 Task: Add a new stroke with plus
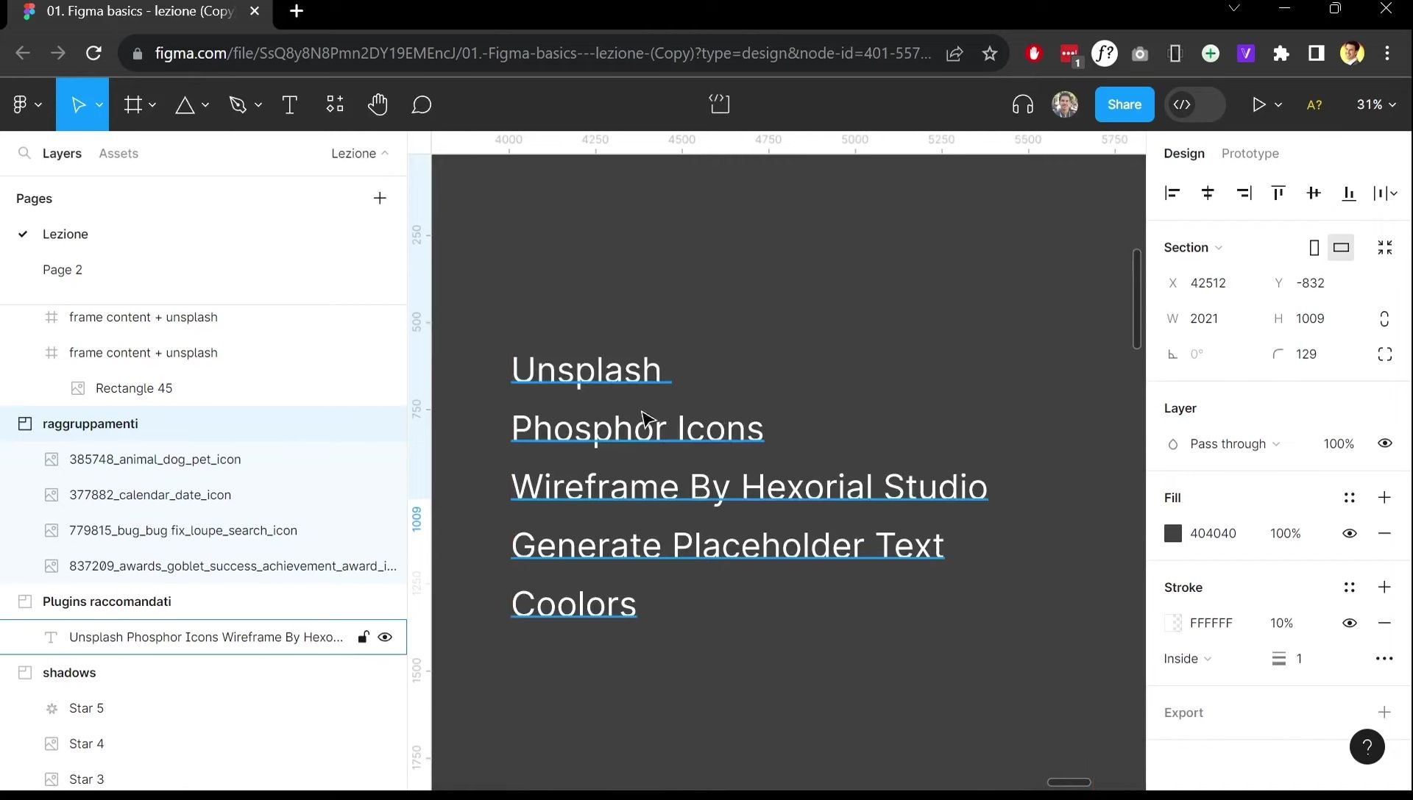pyautogui.click(x=1384, y=587)
